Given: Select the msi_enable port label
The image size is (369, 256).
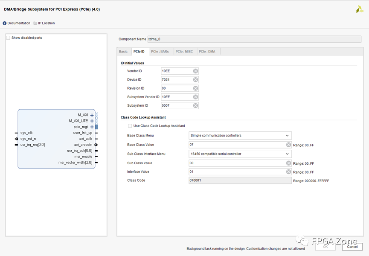Looking at the screenshot, I should coord(83,157).
